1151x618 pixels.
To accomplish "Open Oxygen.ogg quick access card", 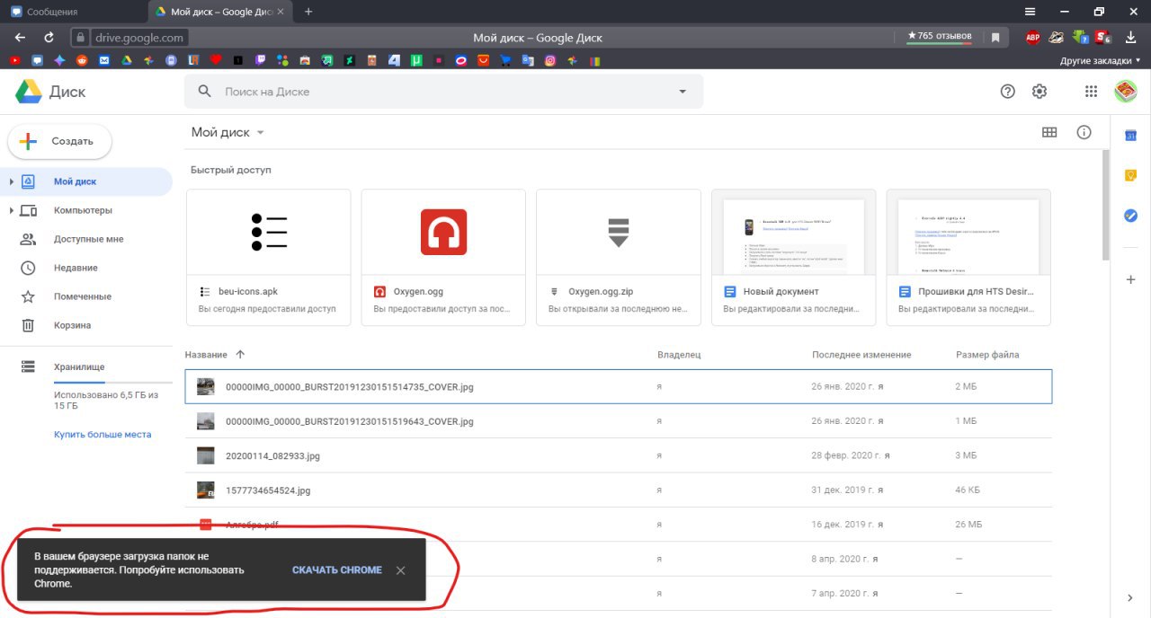I will point(443,257).
